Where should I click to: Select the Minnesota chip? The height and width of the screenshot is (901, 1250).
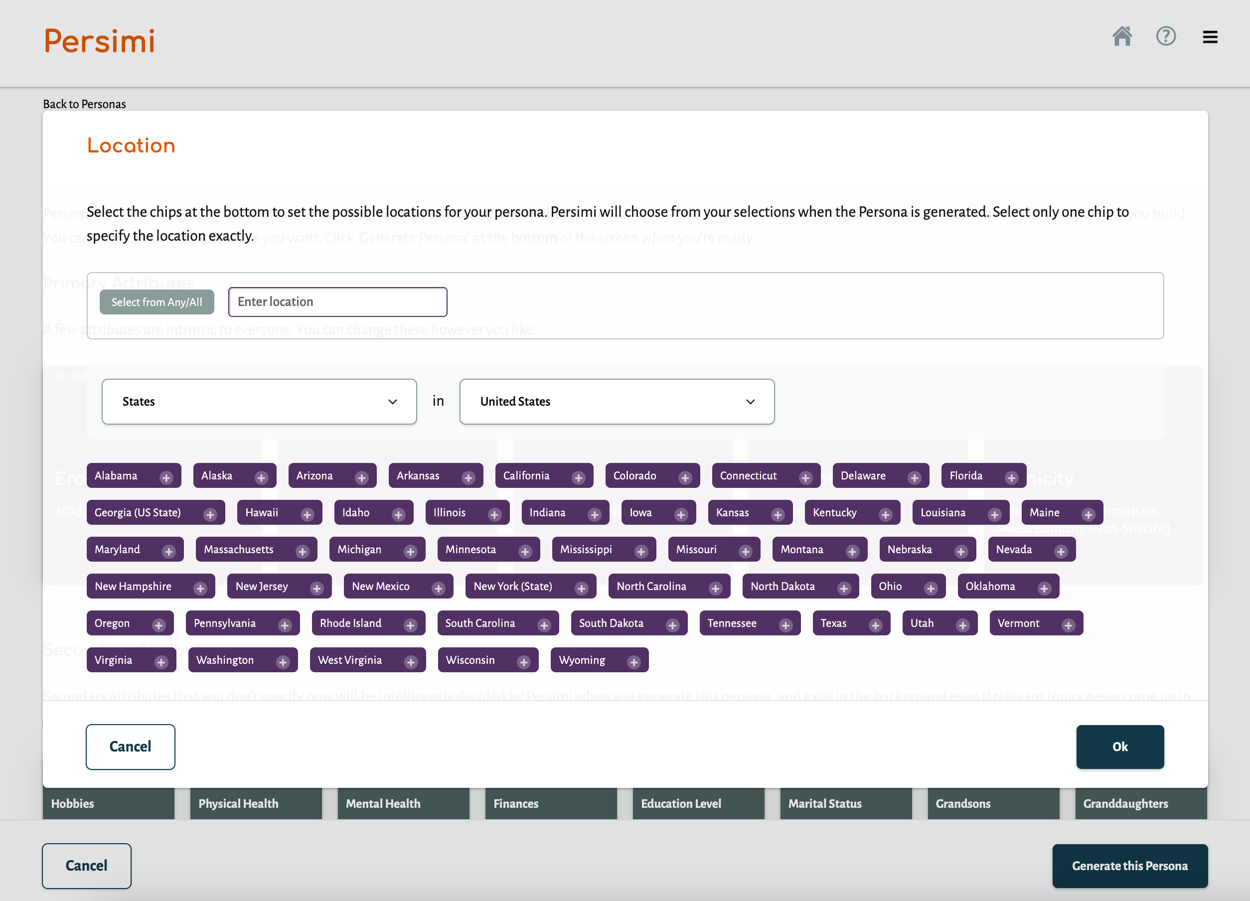(x=488, y=549)
